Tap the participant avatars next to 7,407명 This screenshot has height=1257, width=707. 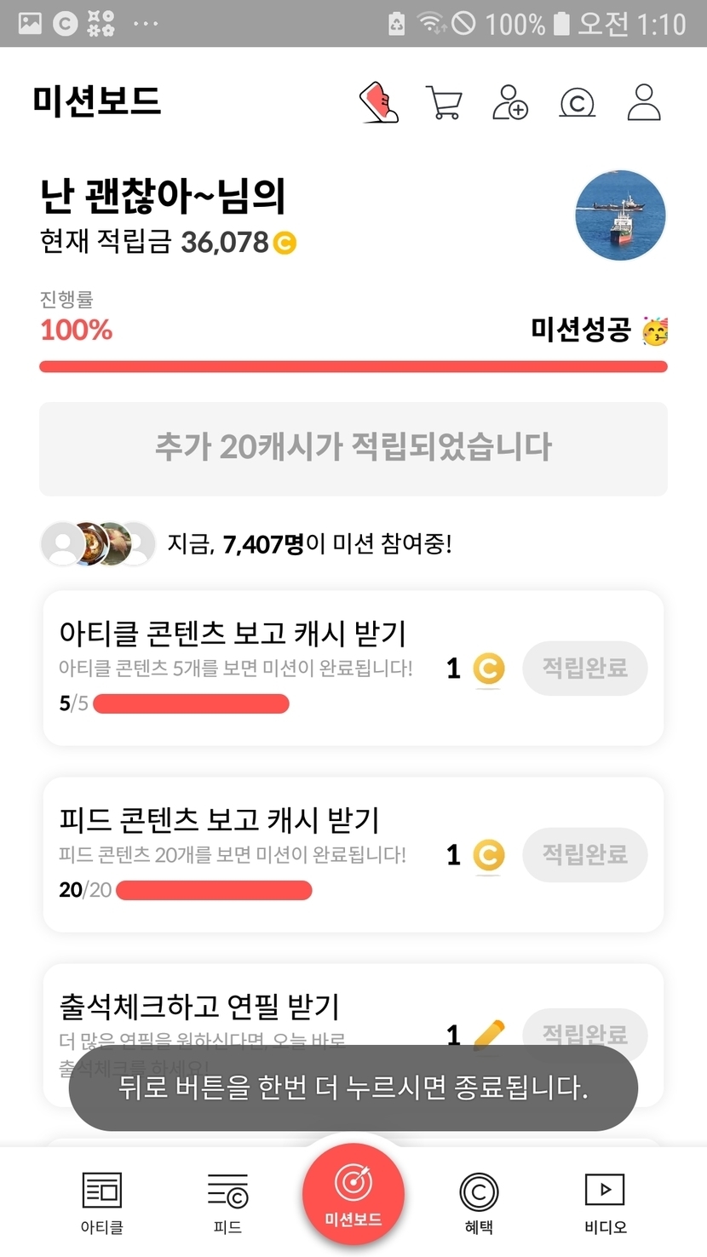coord(99,543)
